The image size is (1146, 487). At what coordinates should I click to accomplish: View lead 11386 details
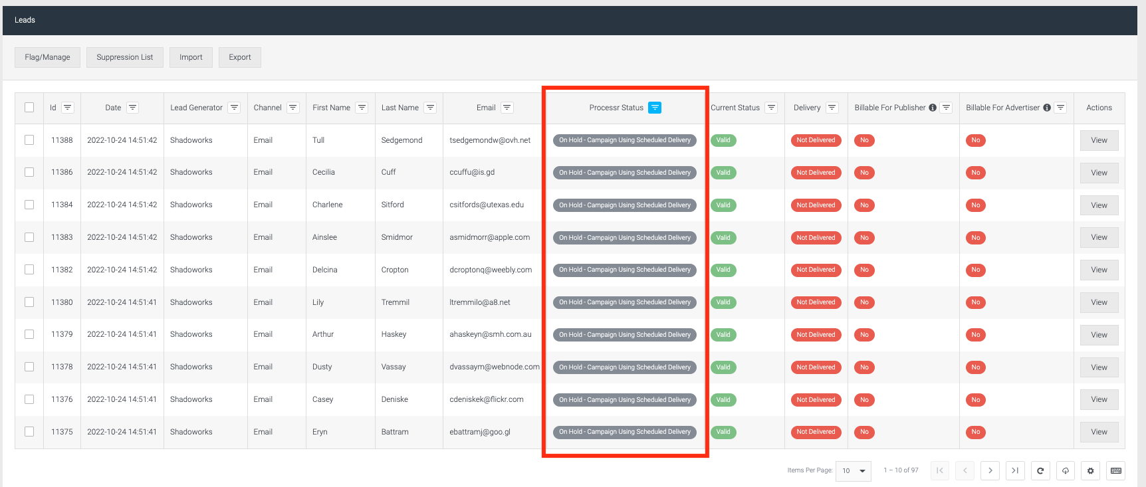[x=1099, y=173]
